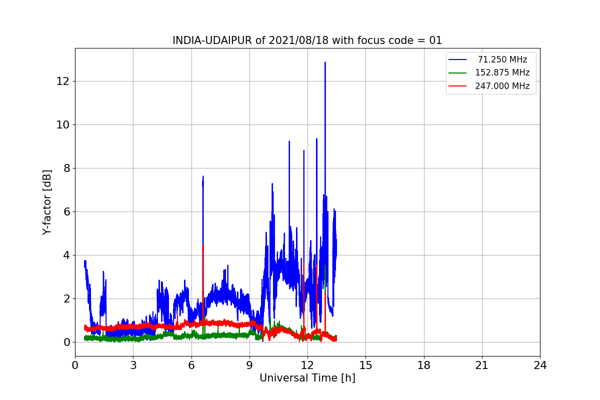Click the green line sample in legend
The height and width of the screenshot is (400, 600).
coord(457,73)
